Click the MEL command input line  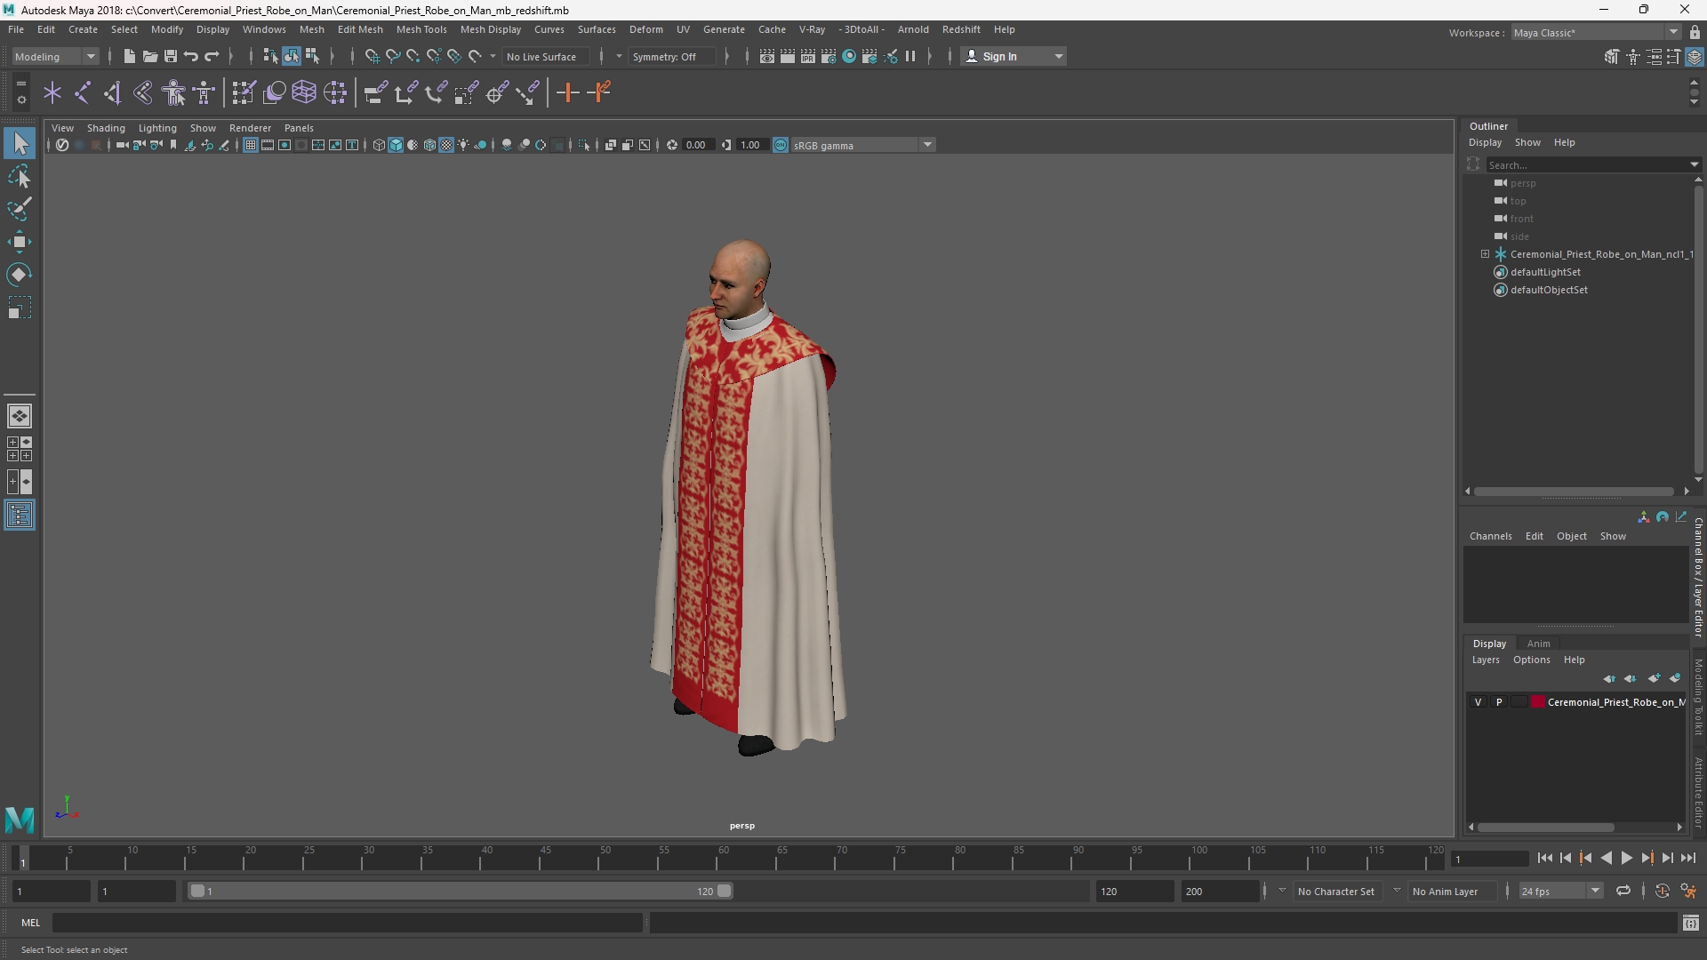pyautogui.click(x=347, y=923)
